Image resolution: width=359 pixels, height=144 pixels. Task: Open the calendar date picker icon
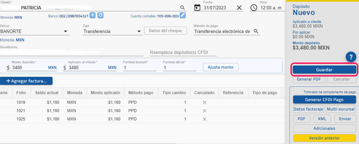click(x=197, y=7)
